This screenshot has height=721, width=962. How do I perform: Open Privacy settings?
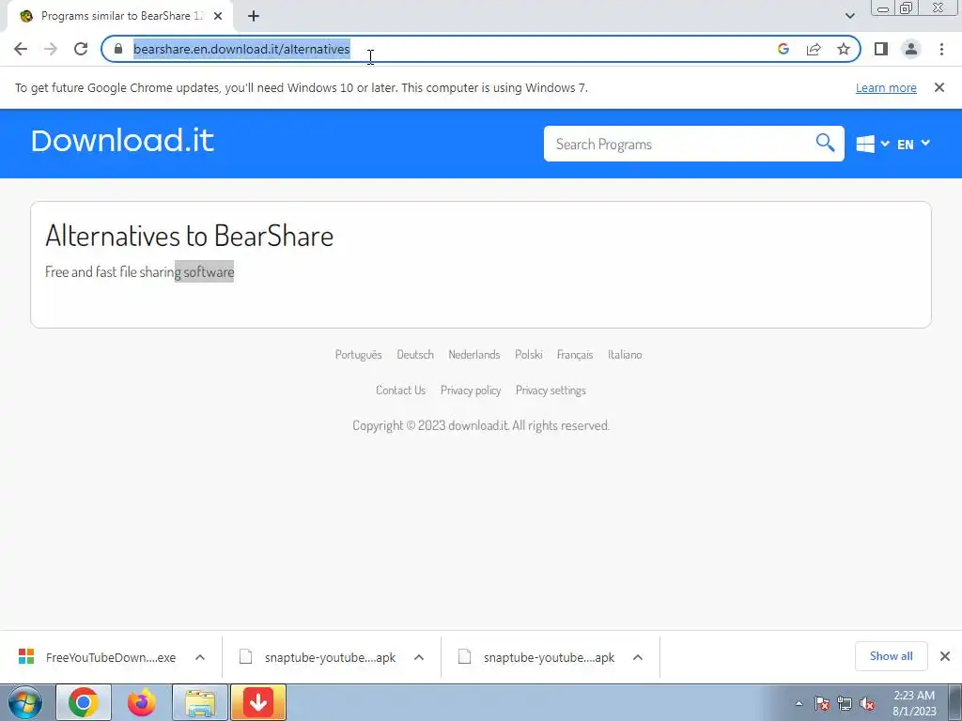point(551,390)
